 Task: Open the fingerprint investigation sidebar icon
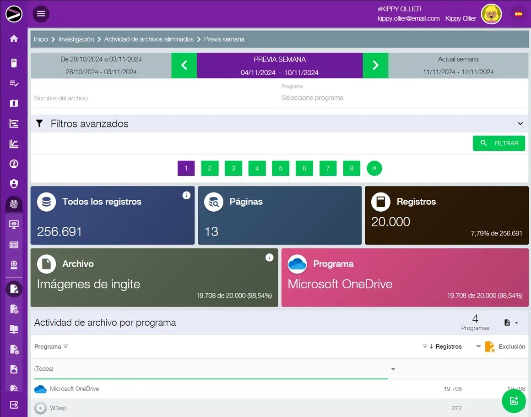click(x=14, y=204)
